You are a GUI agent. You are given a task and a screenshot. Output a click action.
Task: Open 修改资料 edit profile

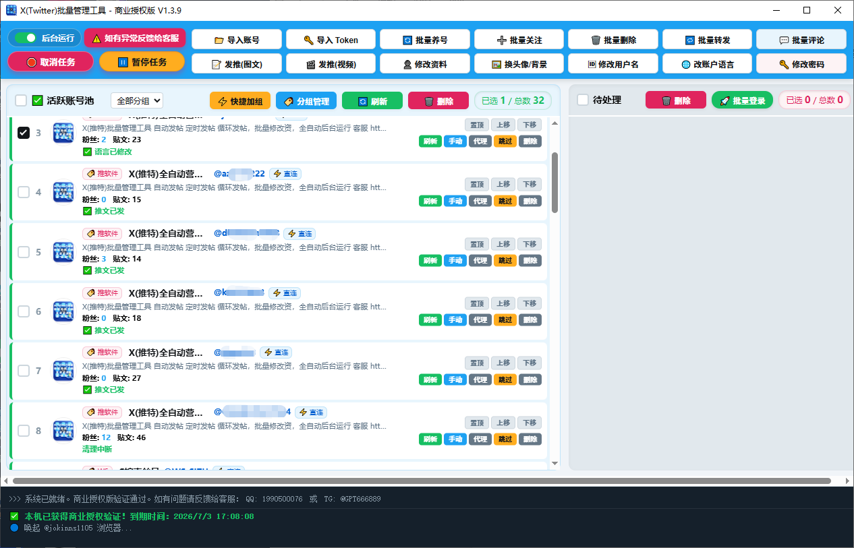pos(425,64)
